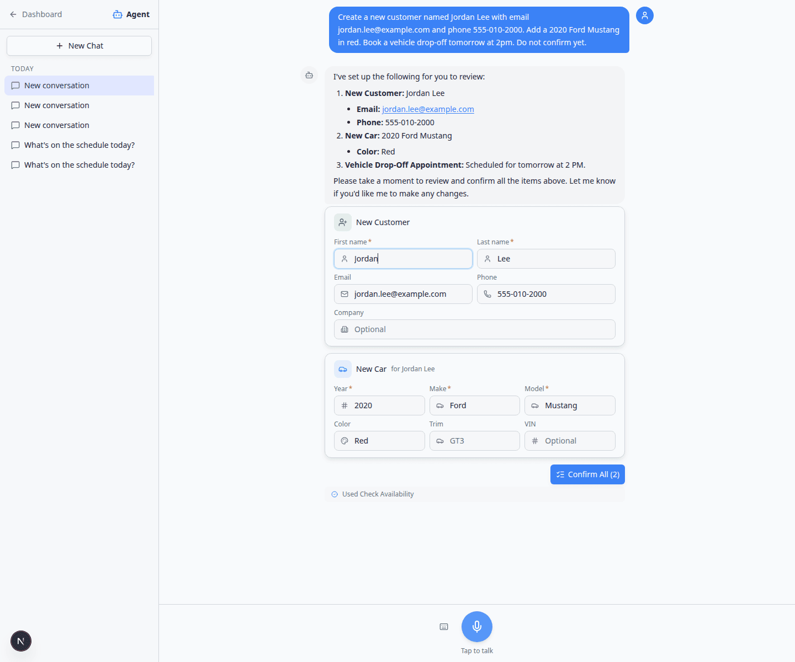This screenshot has width=795, height=662.
Task: Open the jordan.lee@example.com email link
Action: (x=428, y=109)
